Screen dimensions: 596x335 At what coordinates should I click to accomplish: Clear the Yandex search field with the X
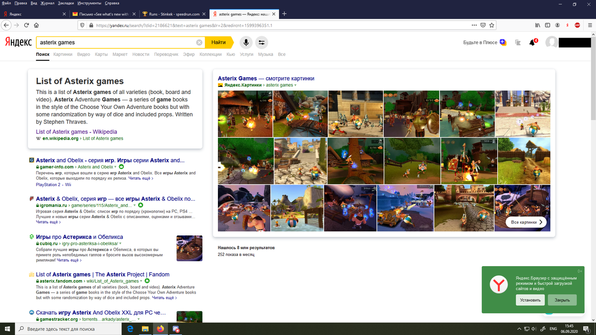point(199,42)
